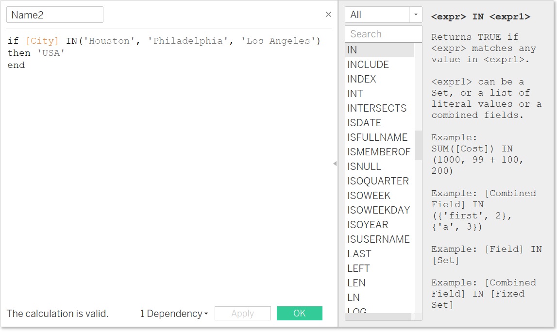Click the Name2 calculation title field
557x332 pixels.
(x=54, y=15)
